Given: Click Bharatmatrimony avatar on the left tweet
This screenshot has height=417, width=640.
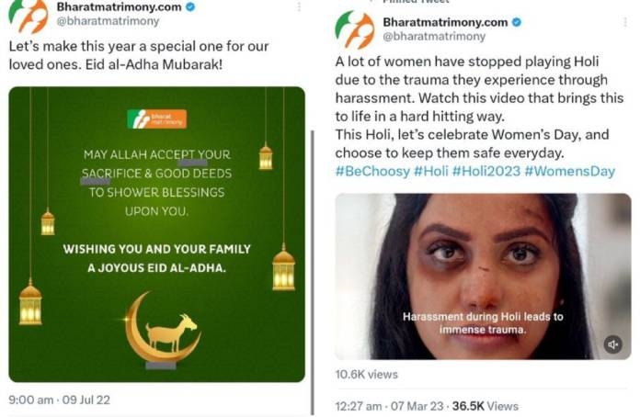Looking at the screenshot, I should [x=28, y=13].
